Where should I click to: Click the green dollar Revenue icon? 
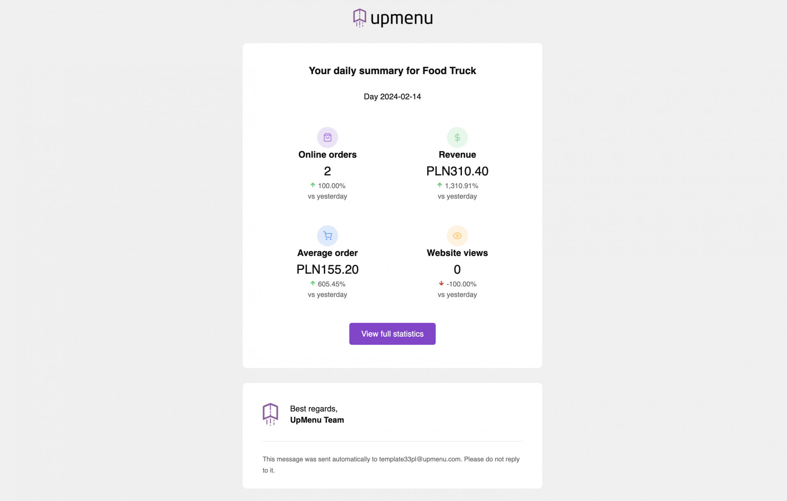click(457, 137)
